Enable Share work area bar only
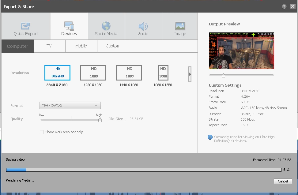298x195 pixels. [x=42, y=132]
